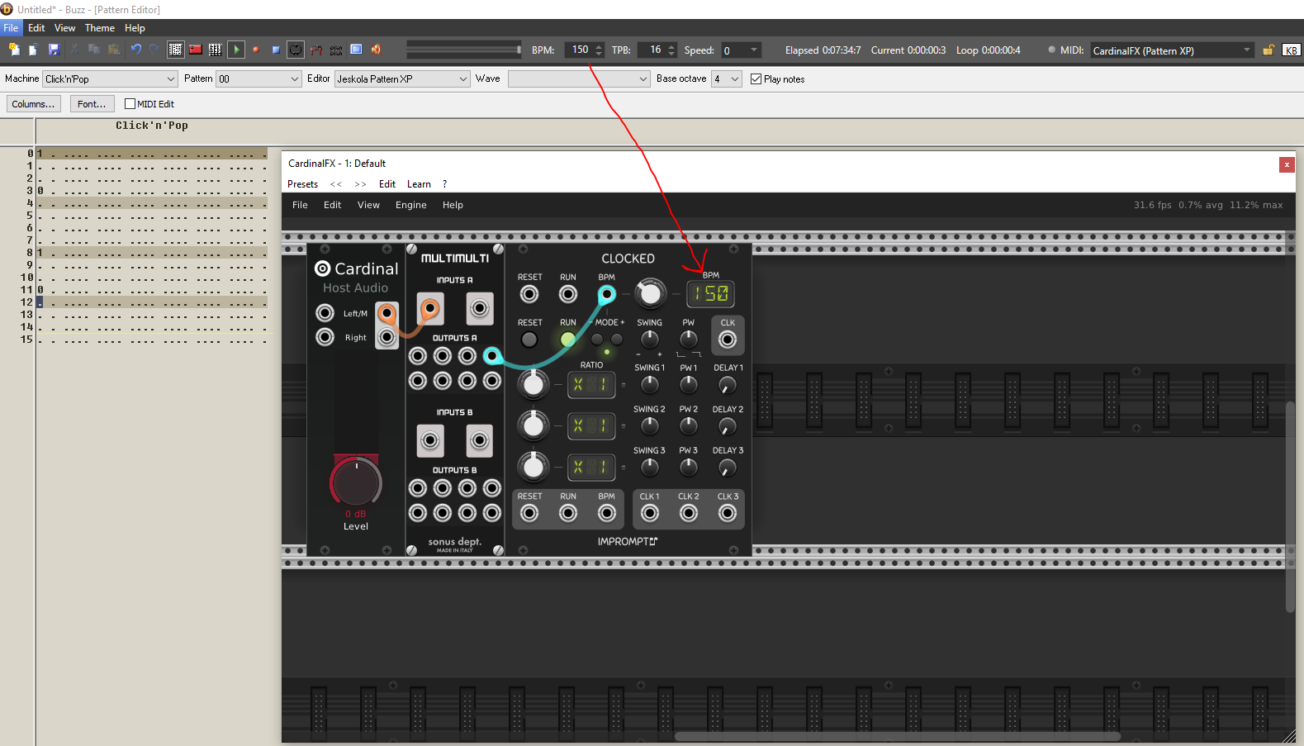Click the Cardinal Host Audio Level knob
Screen dimensions: 1304x746
point(356,482)
